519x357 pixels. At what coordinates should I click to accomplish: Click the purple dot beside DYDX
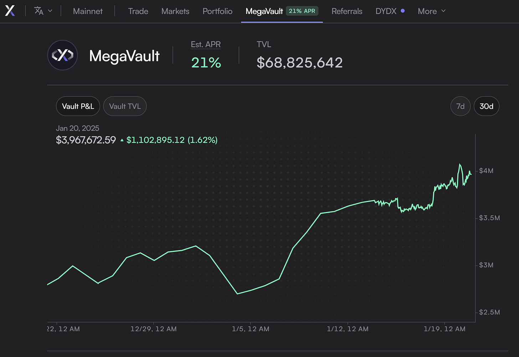click(402, 11)
